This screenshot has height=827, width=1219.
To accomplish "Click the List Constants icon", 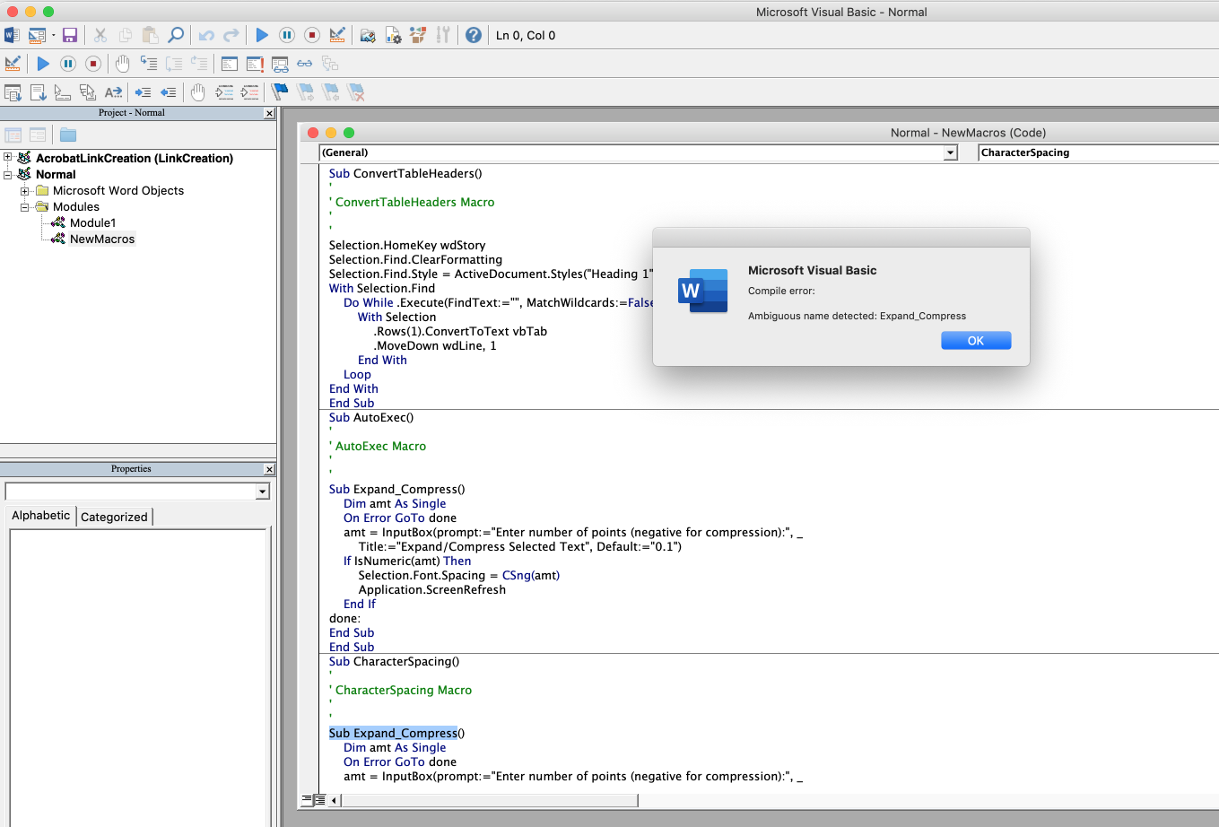I will [38, 92].
